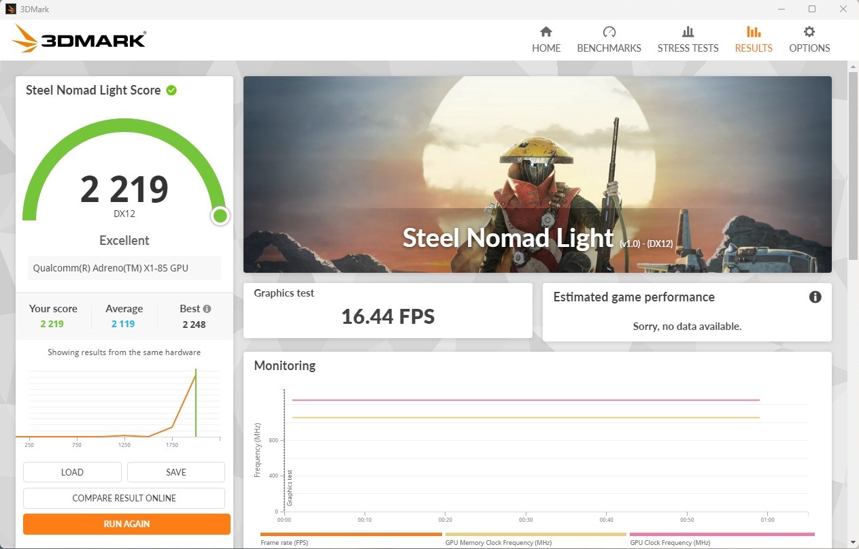This screenshot has width=859, height=549.
Task: Click the yellow GPU memory clock line
Action: tap(526, 418)
